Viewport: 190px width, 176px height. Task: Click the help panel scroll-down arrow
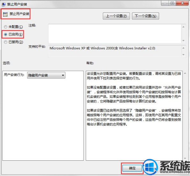(185, 158)
